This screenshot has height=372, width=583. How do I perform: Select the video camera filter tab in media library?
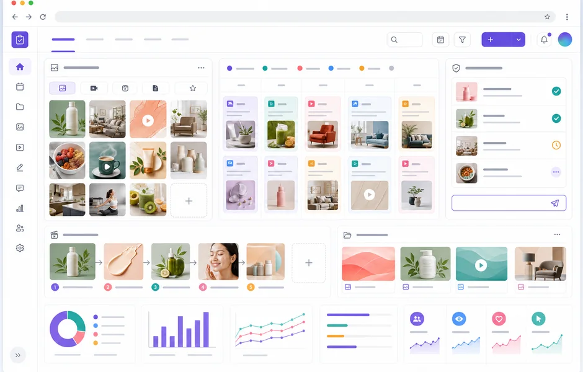[x=94, y=88]
